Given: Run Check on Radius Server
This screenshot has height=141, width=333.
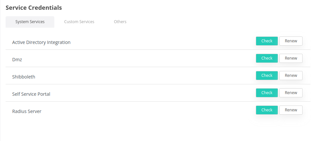Looking at the screenshot, I should click(267, 110).
